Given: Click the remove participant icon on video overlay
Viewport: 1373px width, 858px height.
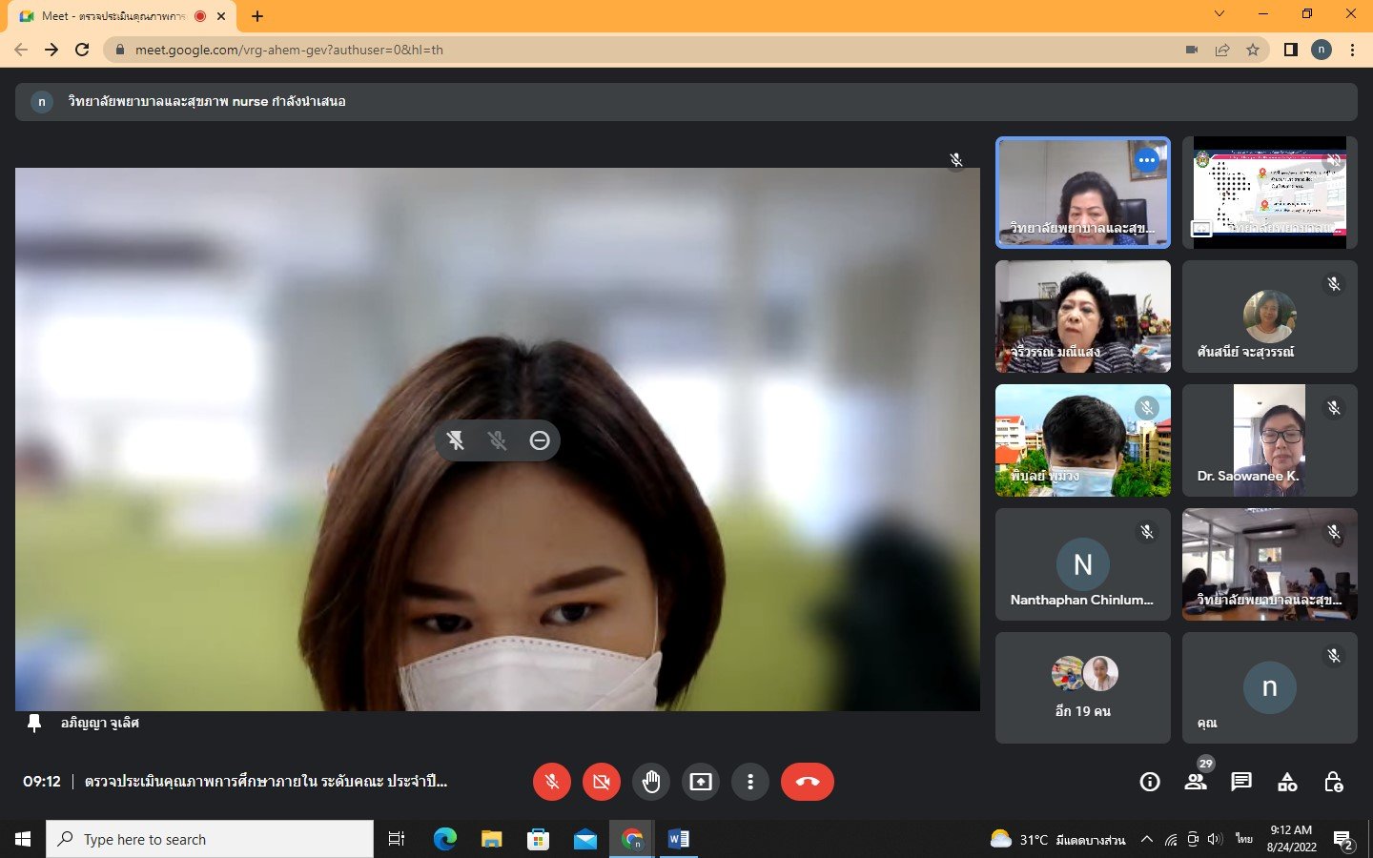Looking at the screenshot, I should (x=540, y=440).
